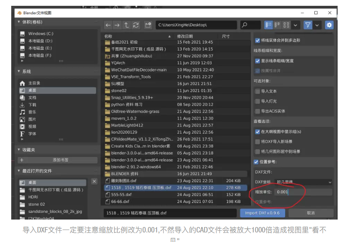The height and width of the screenshot is (242, 353).
Task: Click the search magnifier icon
Action: coord(245,25)
